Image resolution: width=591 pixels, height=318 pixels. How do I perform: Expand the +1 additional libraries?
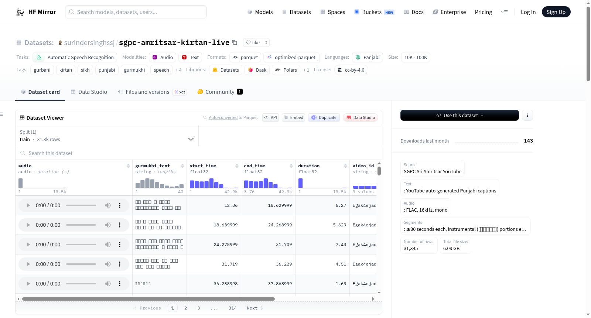click(x=306, y=70)
